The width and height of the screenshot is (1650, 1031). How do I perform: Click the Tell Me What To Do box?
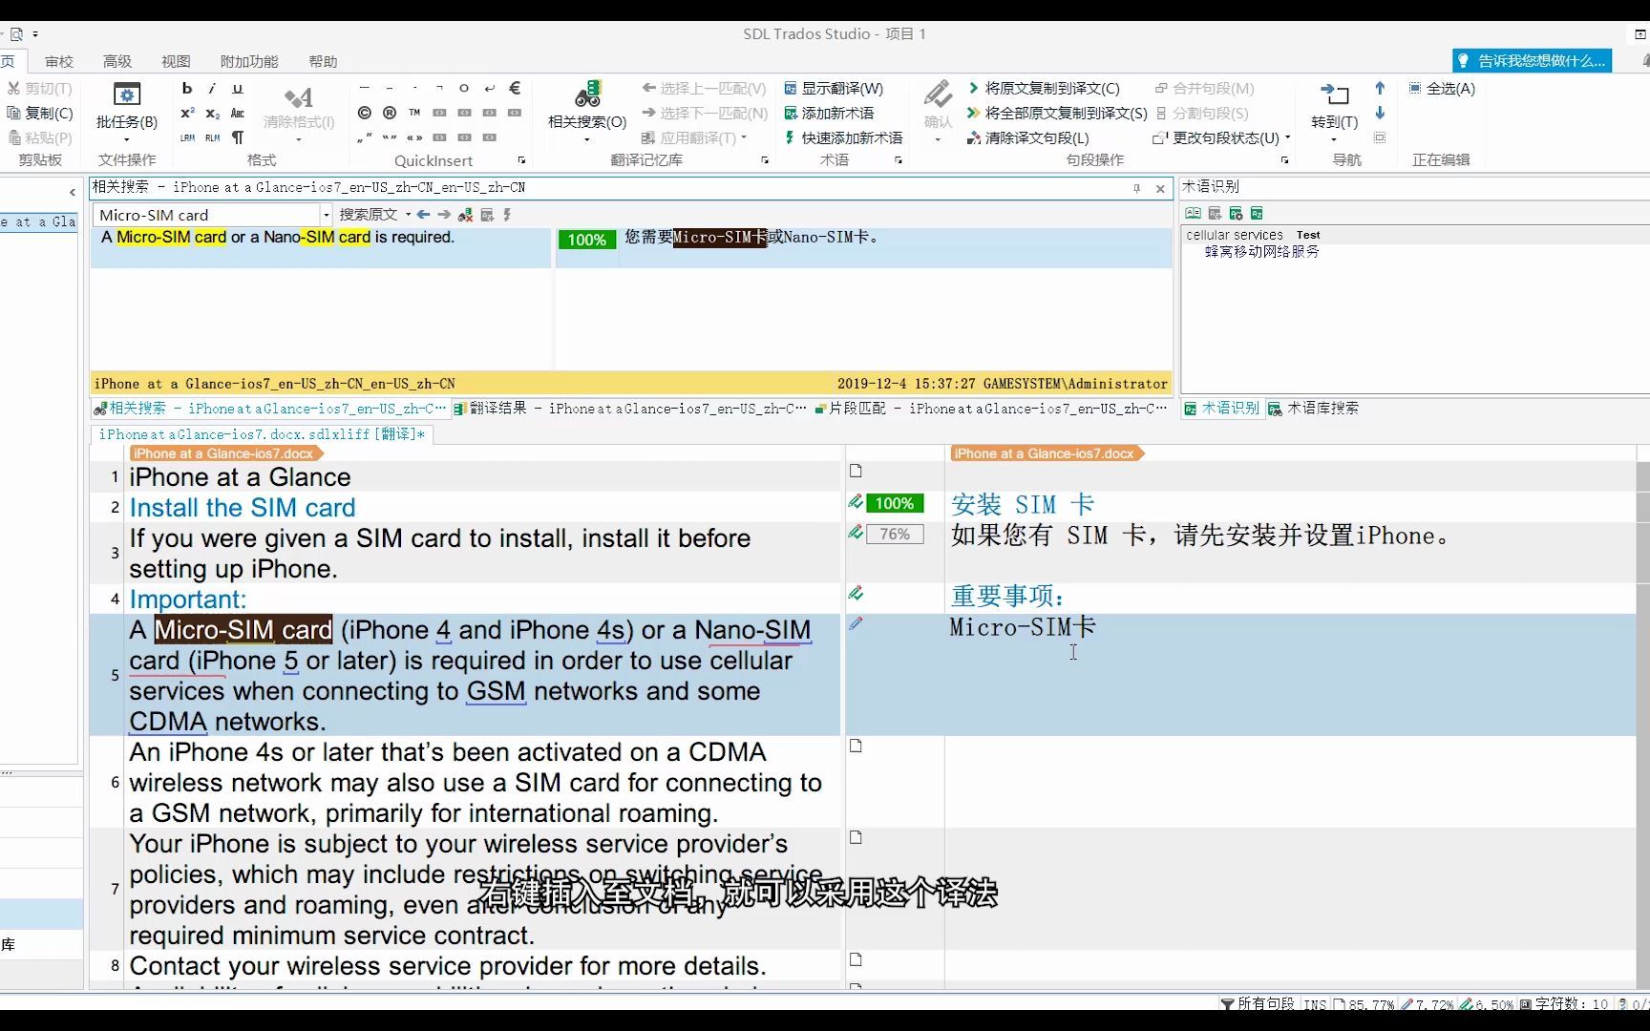click(x=1532, y=61)
